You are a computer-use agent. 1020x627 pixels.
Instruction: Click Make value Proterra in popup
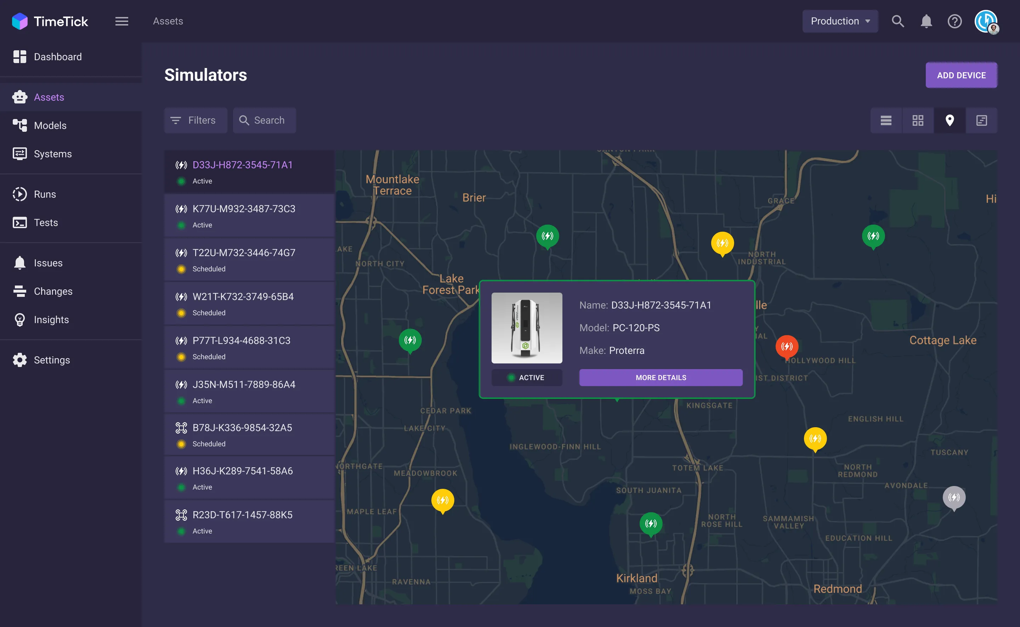point(626,351)
